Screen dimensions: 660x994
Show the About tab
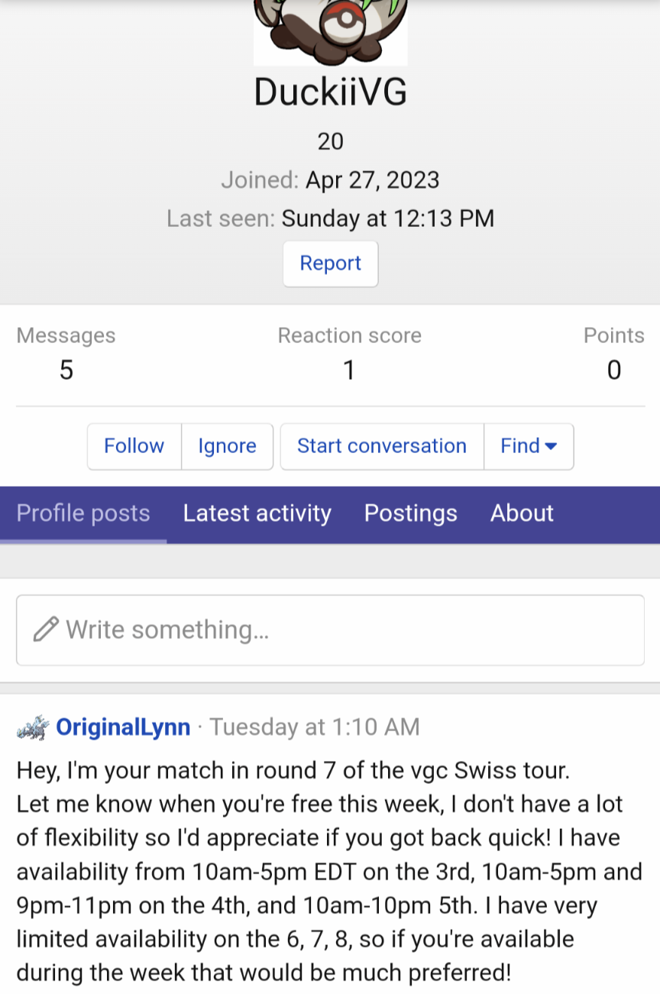click(x=522, y=513)
